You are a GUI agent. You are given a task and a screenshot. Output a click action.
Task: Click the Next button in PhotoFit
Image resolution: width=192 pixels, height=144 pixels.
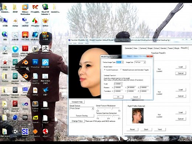click(160, 129)
